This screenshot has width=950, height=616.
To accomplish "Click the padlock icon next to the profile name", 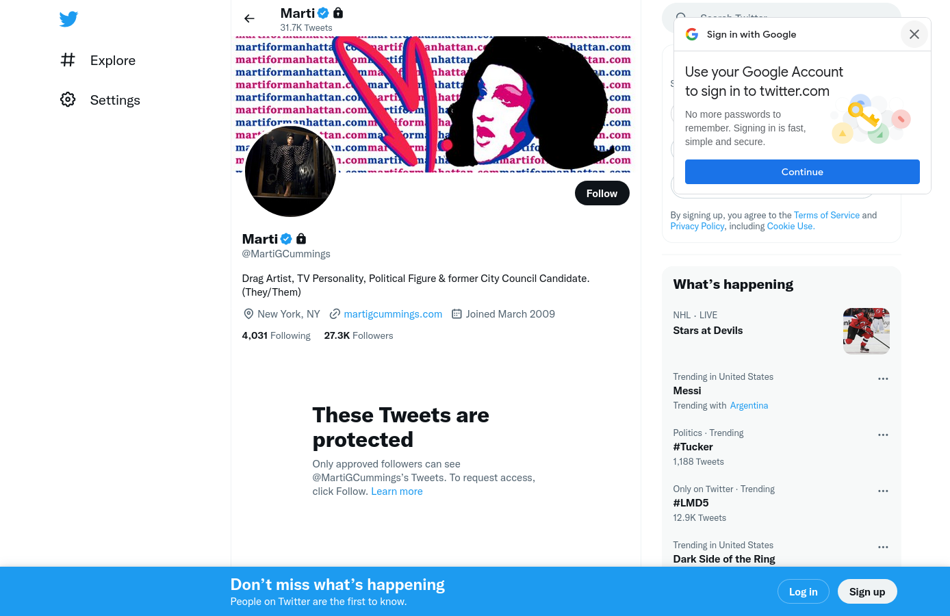I will (x=301, y=239).
